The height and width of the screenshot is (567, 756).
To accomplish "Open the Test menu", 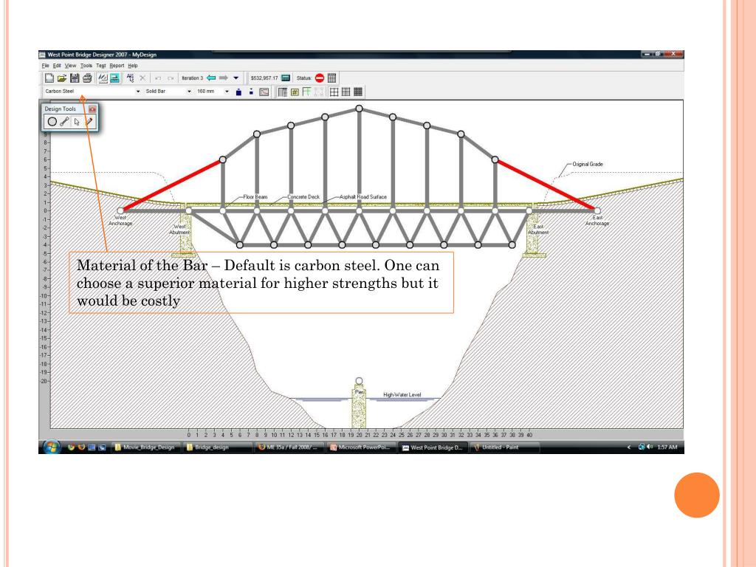I will 100,66.
